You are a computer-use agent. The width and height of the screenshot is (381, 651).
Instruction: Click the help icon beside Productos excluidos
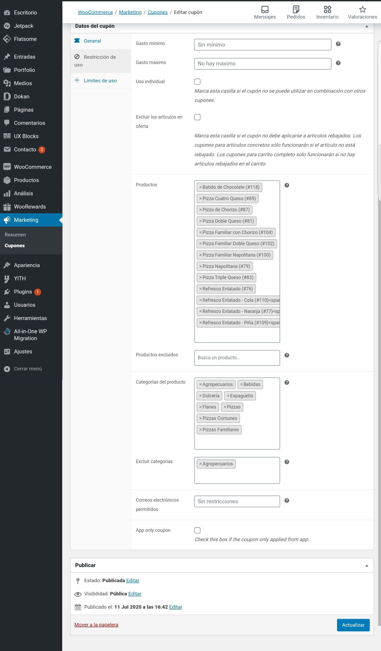click(x=287, y=355)
